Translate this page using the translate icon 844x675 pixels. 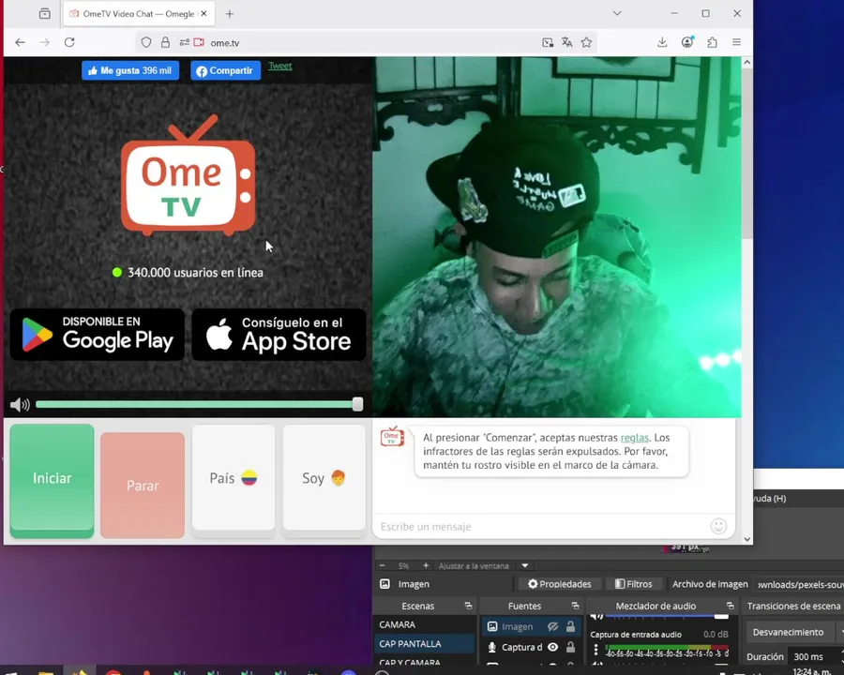(x=566, y=42)
